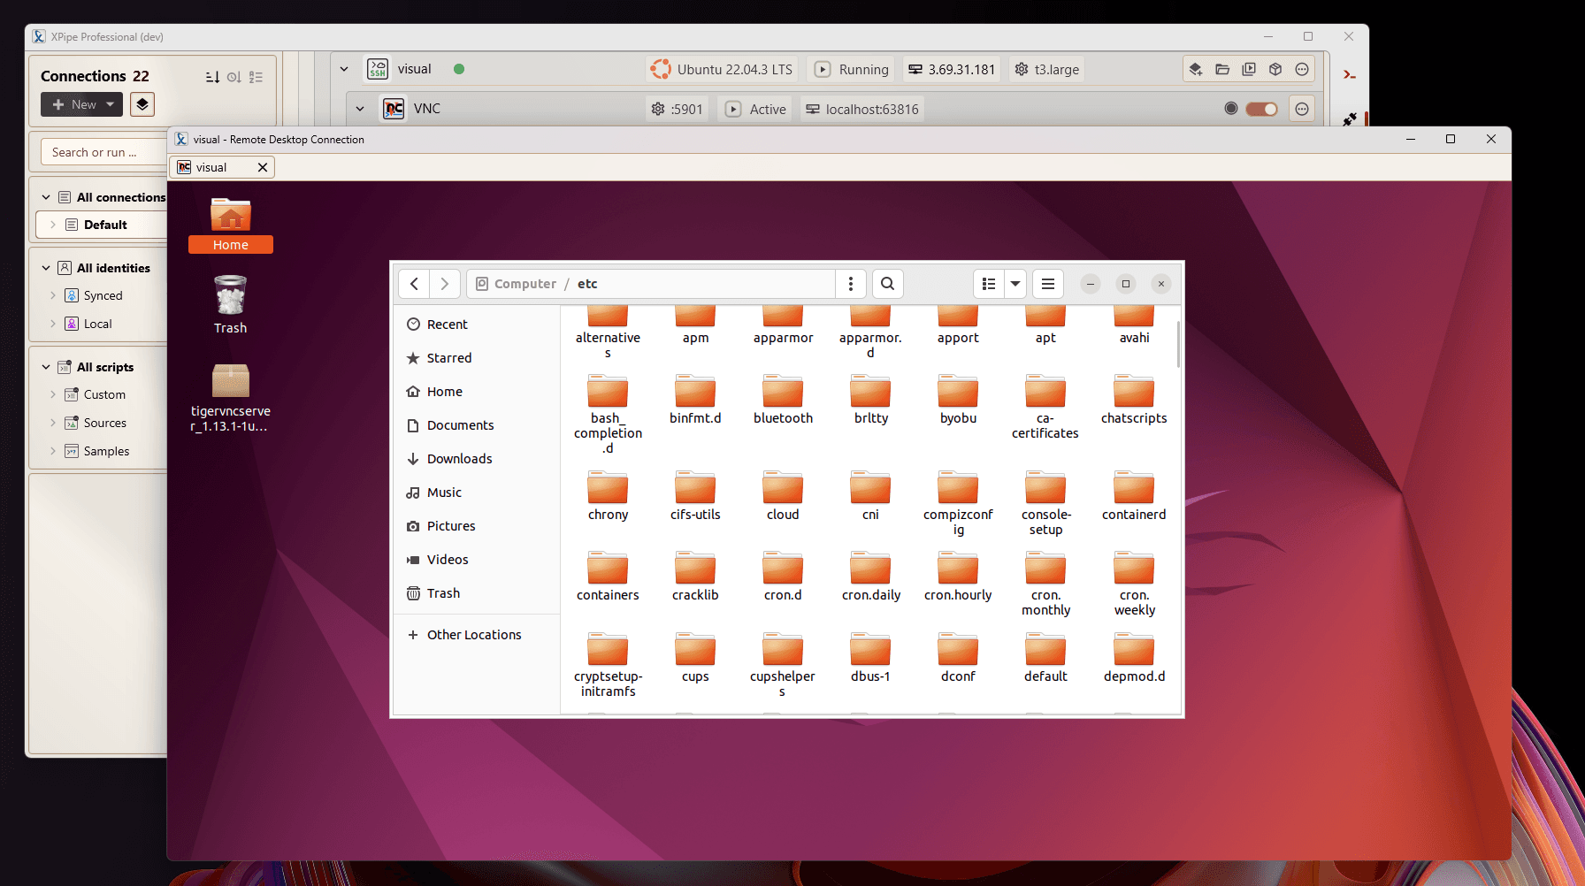The width and height of the screenshot is (1585, 886).
Task: Open the hamburger menu in Files toolbar
Action: (1048, 284)
